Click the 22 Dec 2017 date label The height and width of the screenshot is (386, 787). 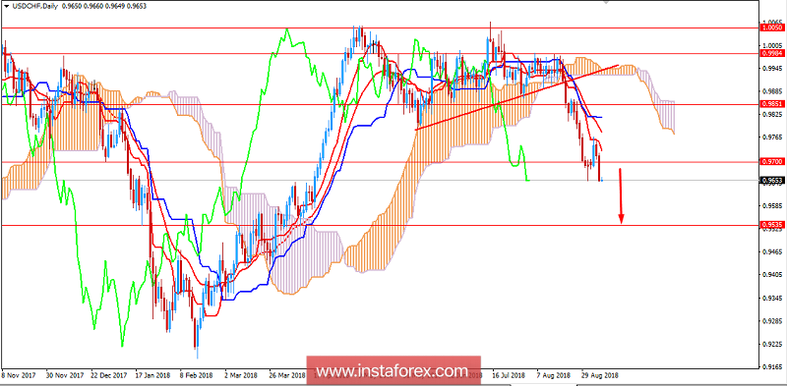click(109, 375)
